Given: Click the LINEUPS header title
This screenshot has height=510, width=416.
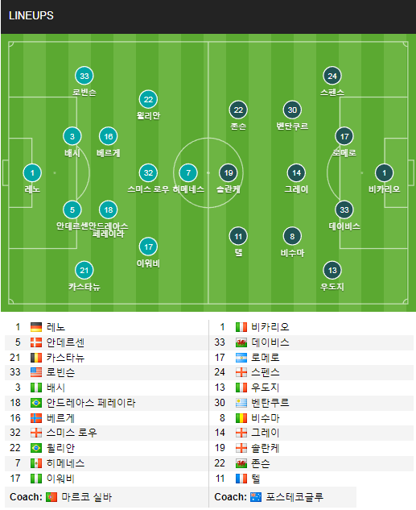Looking at the screenshot, I should click(x=31, y=15).
